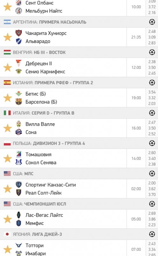Click soccer ball icon in Аргентина league header
The width and height of the screenshot is (158, 256).
click(x=152, y=22)
